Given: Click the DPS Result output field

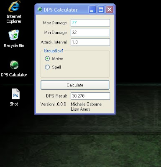Looking at the screenshot, I should tap(90, 96).
